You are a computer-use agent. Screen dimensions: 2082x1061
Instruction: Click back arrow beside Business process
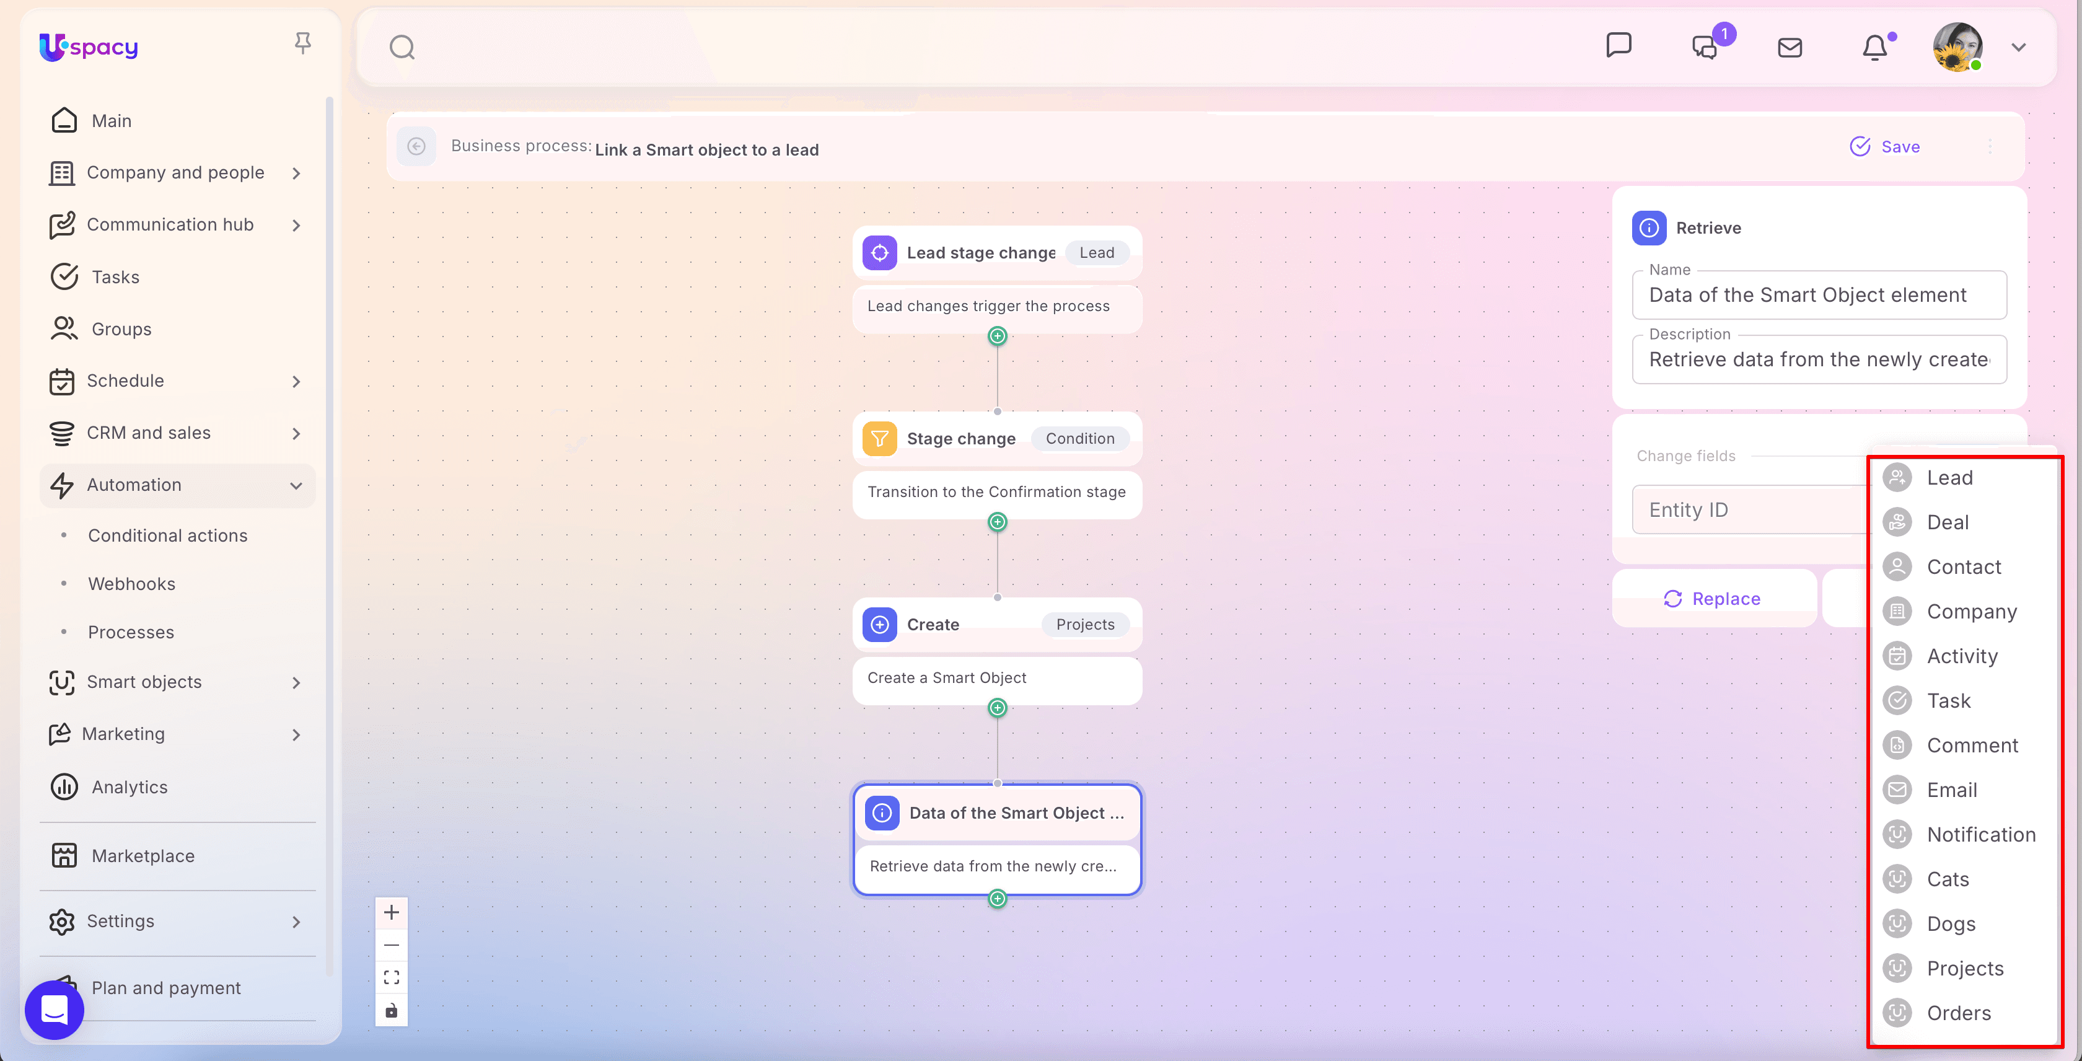pyautogui.click(x=416, y=146)
